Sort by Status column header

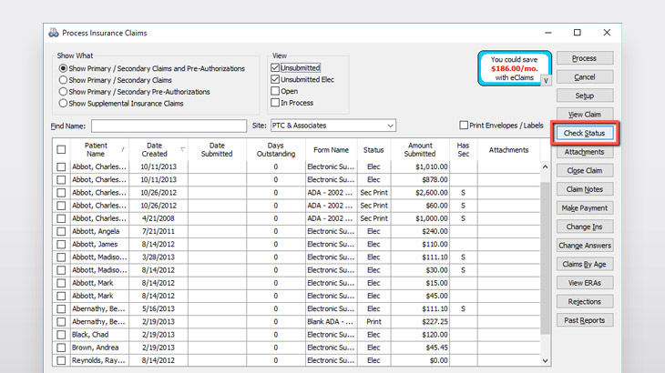point(373,149)
